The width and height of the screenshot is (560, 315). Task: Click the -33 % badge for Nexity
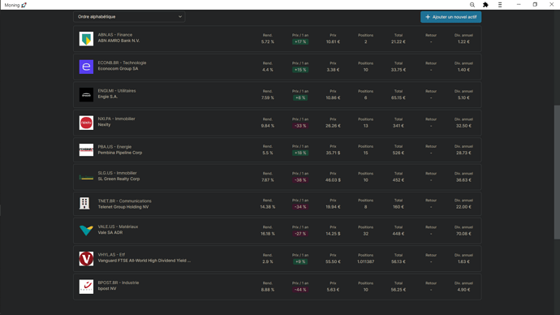pyautogui.click(x=300, y=126)
